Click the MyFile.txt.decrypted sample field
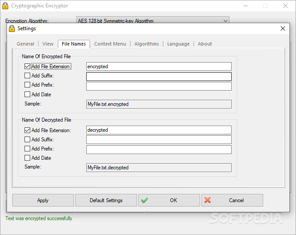 pos(159,168)
